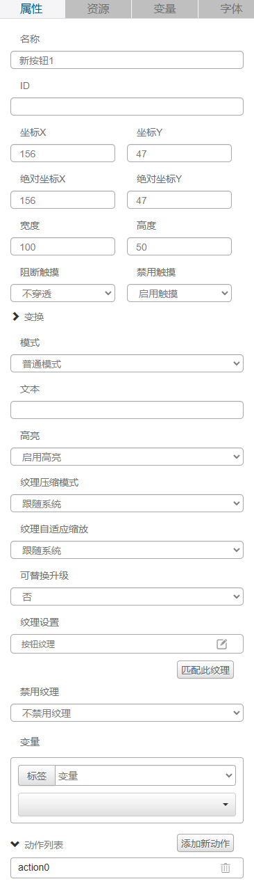Viewport: 254px width, 886px height.
Task: Collapse the 动作列表 section
Action: click(x=16, y=844)
